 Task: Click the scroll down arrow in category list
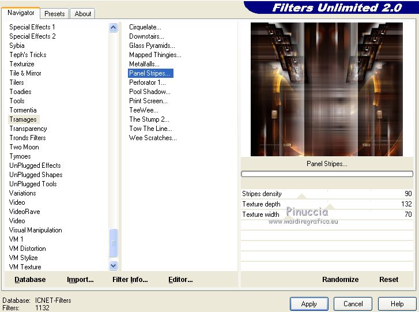tap(114, 265)
